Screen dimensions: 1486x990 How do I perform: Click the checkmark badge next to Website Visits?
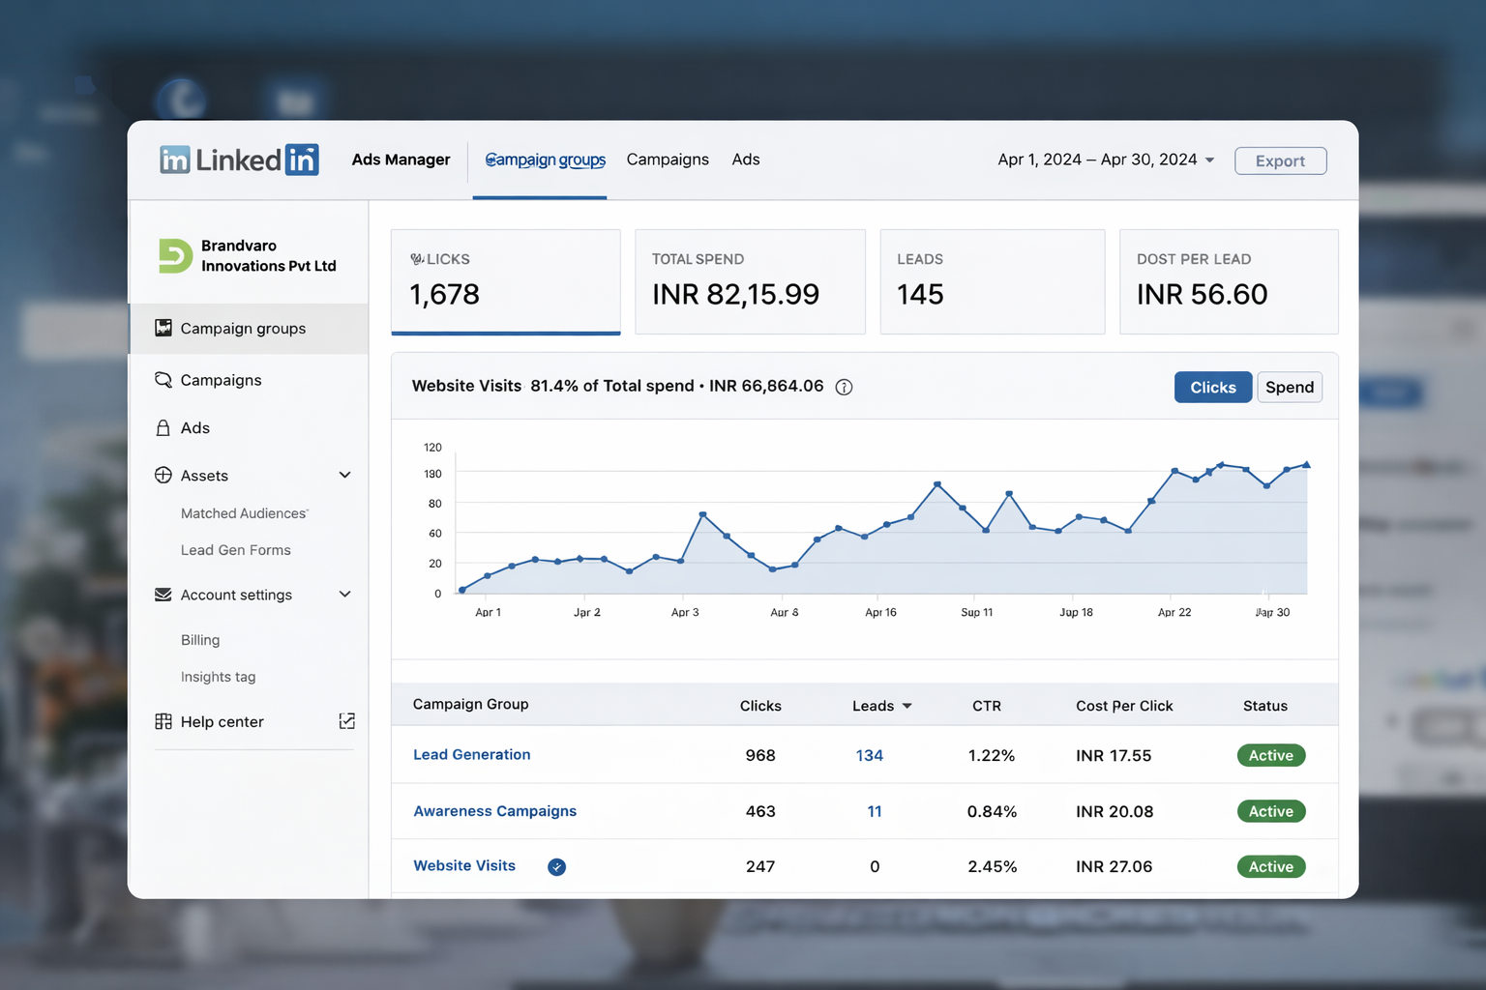tap(556, 867)
